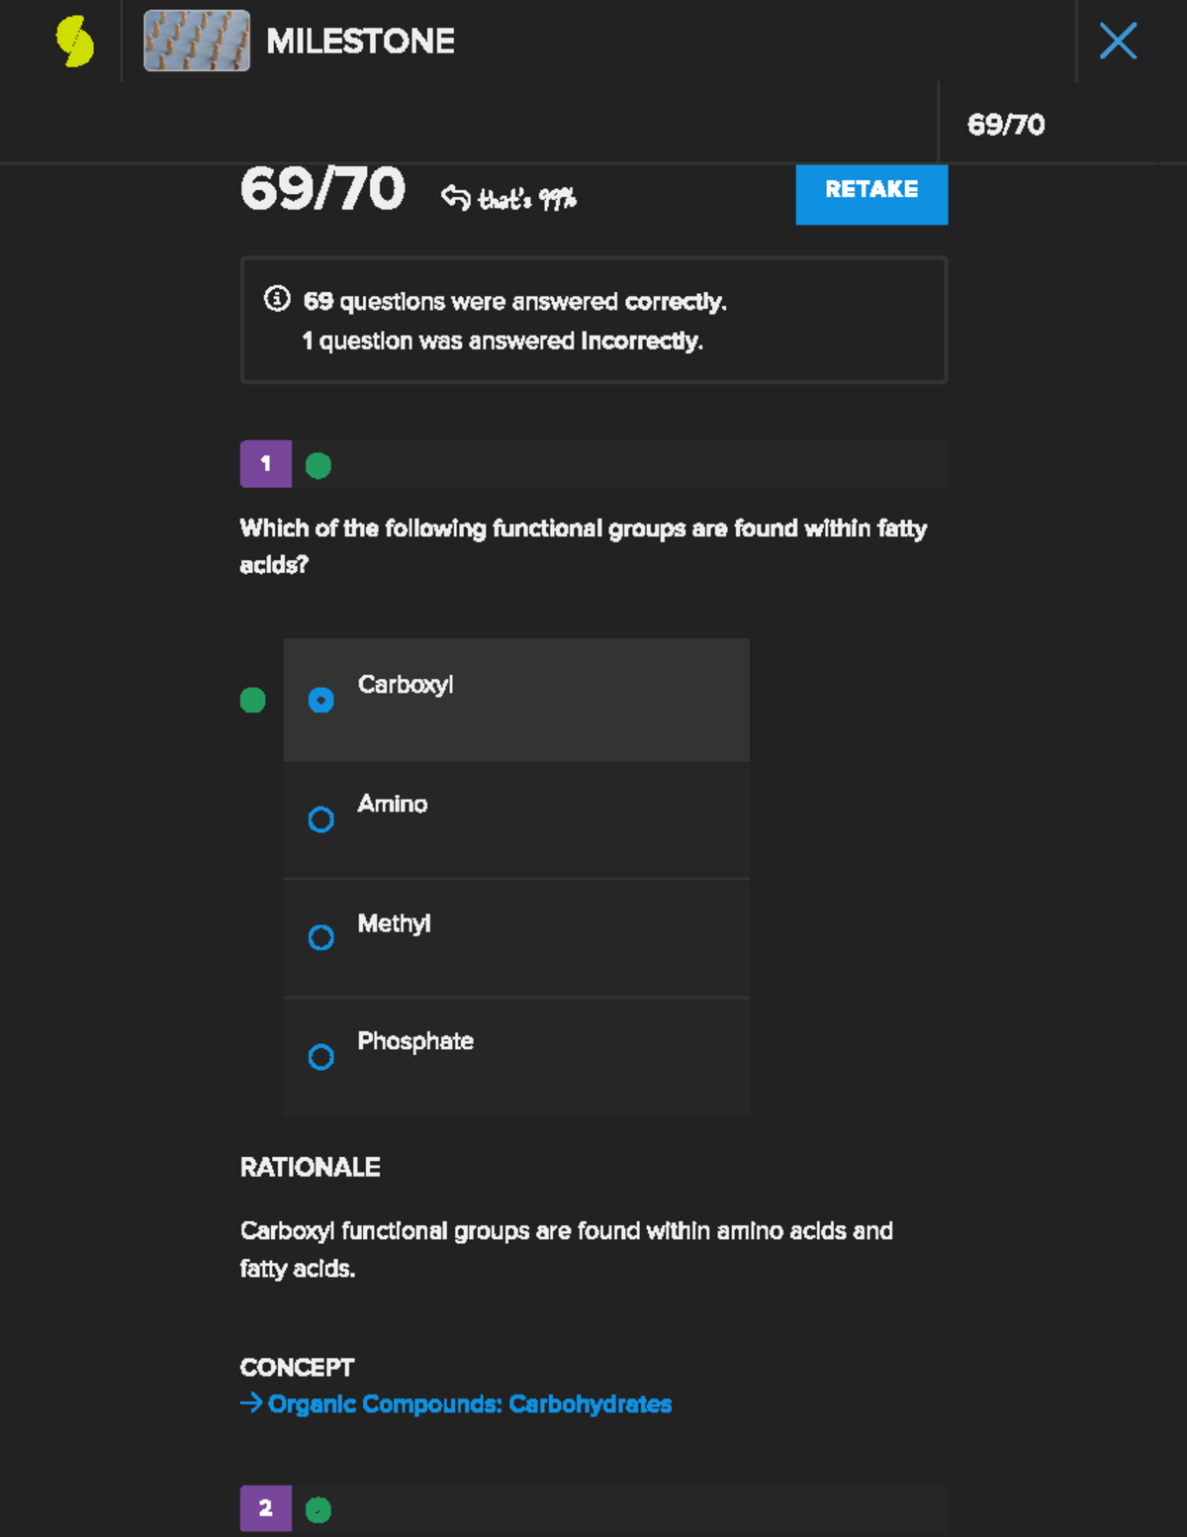Click the share arrow icon beside the score
The width and height of the screenshot is (1187, 1537).
click(x=455, y=197)
